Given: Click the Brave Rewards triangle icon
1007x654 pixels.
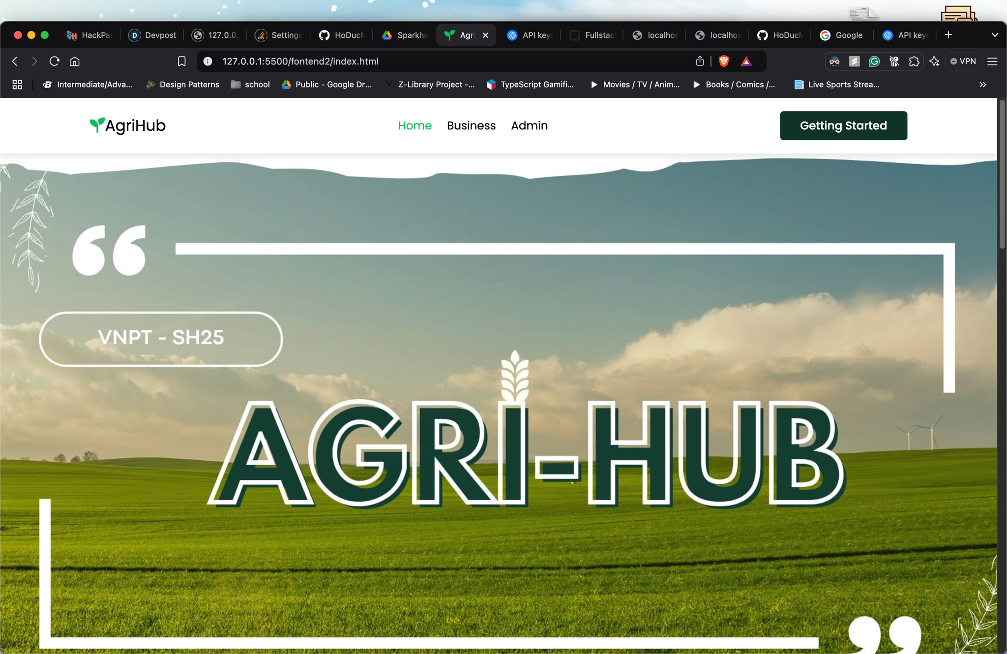Looking at the screenshot, I should (x=746, y=61).
